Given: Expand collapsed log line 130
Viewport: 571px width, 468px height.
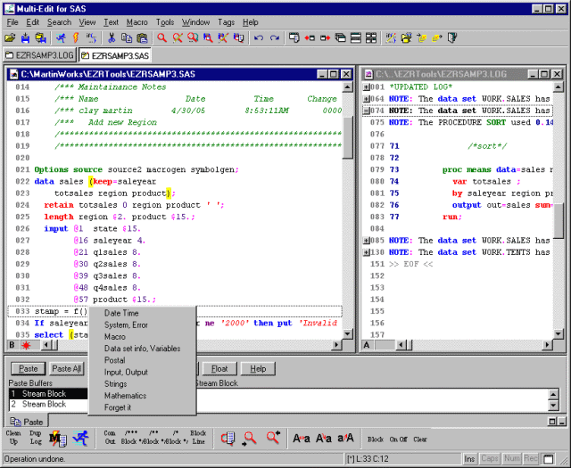Looking at the screenshot, I should [x=368, y=252].
